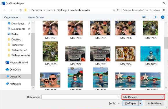Click the Neuer Ordner button

point(36,17)
